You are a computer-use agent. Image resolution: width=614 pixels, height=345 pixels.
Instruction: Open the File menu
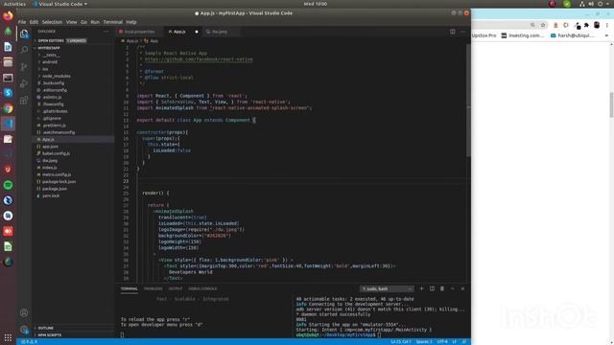[22, 22]
